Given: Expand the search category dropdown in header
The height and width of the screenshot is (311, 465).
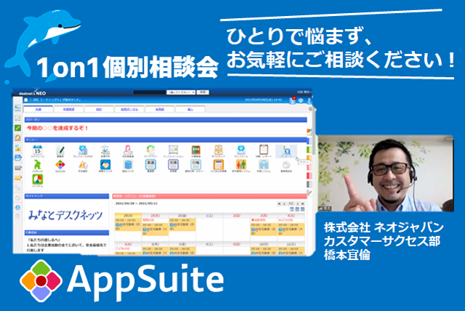Looking at the screenshot, I should 181,92.
